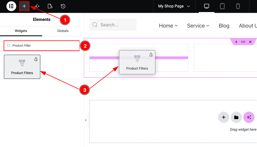The height and width of the screenshot is (147, 257).
Task: Switch to tablet preview mode
Action: coord(222,6)
